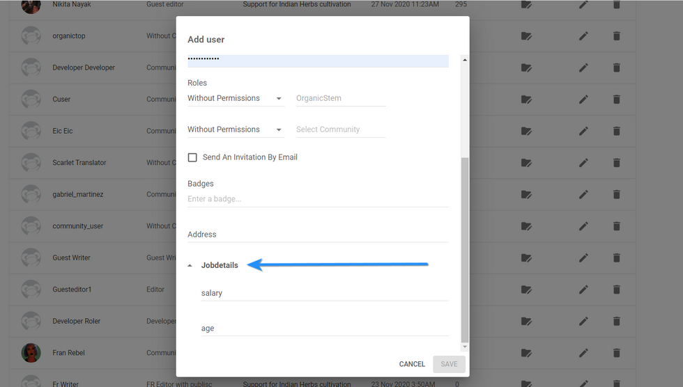This screenshot has width=683, height=387.
Task: Click folder-edit icon in Developer Developer row
Action: 526,68
